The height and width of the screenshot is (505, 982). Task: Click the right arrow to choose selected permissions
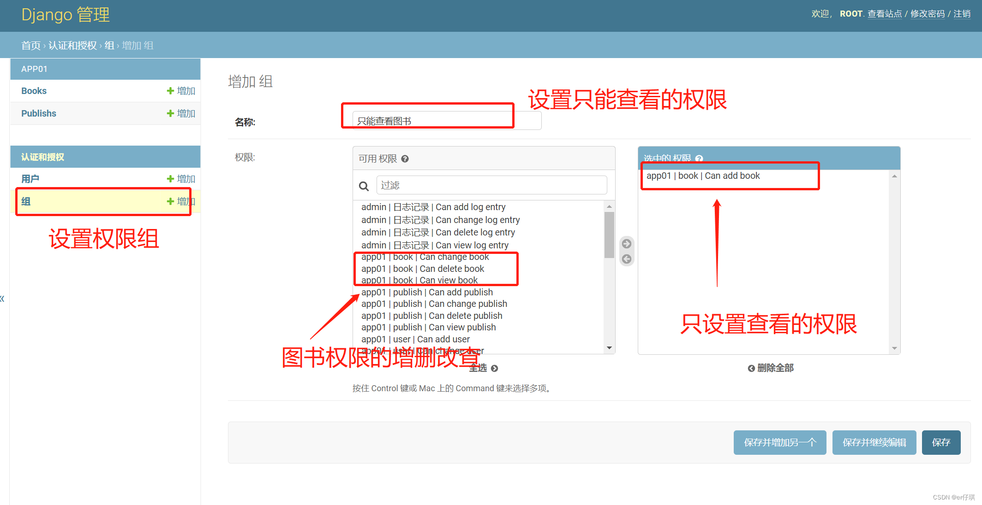point(627,244)
